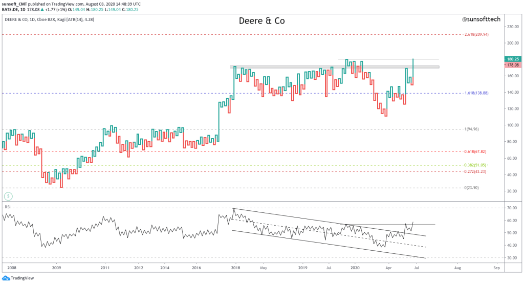Click the 0.618(67.82) Fibonacci label
The width and height of the screenshot is (524, 284).
point(476,151)
